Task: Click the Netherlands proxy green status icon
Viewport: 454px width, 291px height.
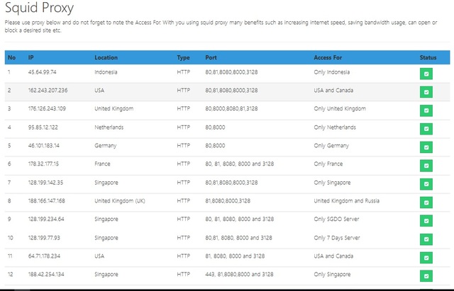Action: (x=426, y=129)
